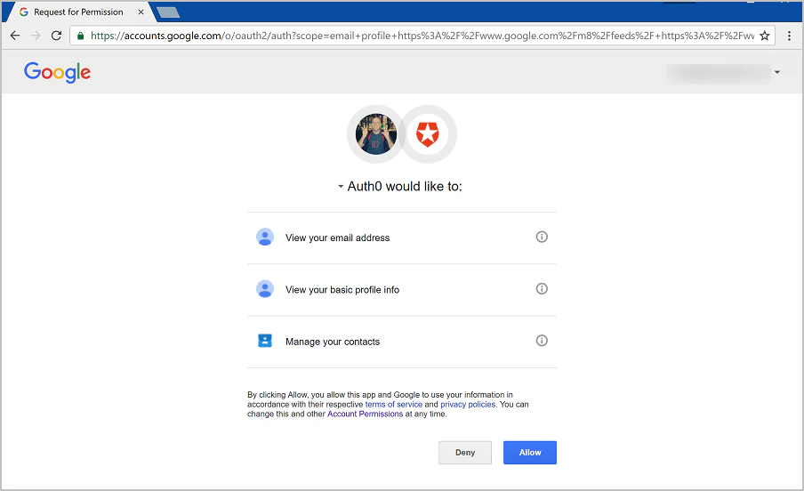Click the browser forward arrow
This screenshot has width=804, height=491.
[x=36, y=36]
